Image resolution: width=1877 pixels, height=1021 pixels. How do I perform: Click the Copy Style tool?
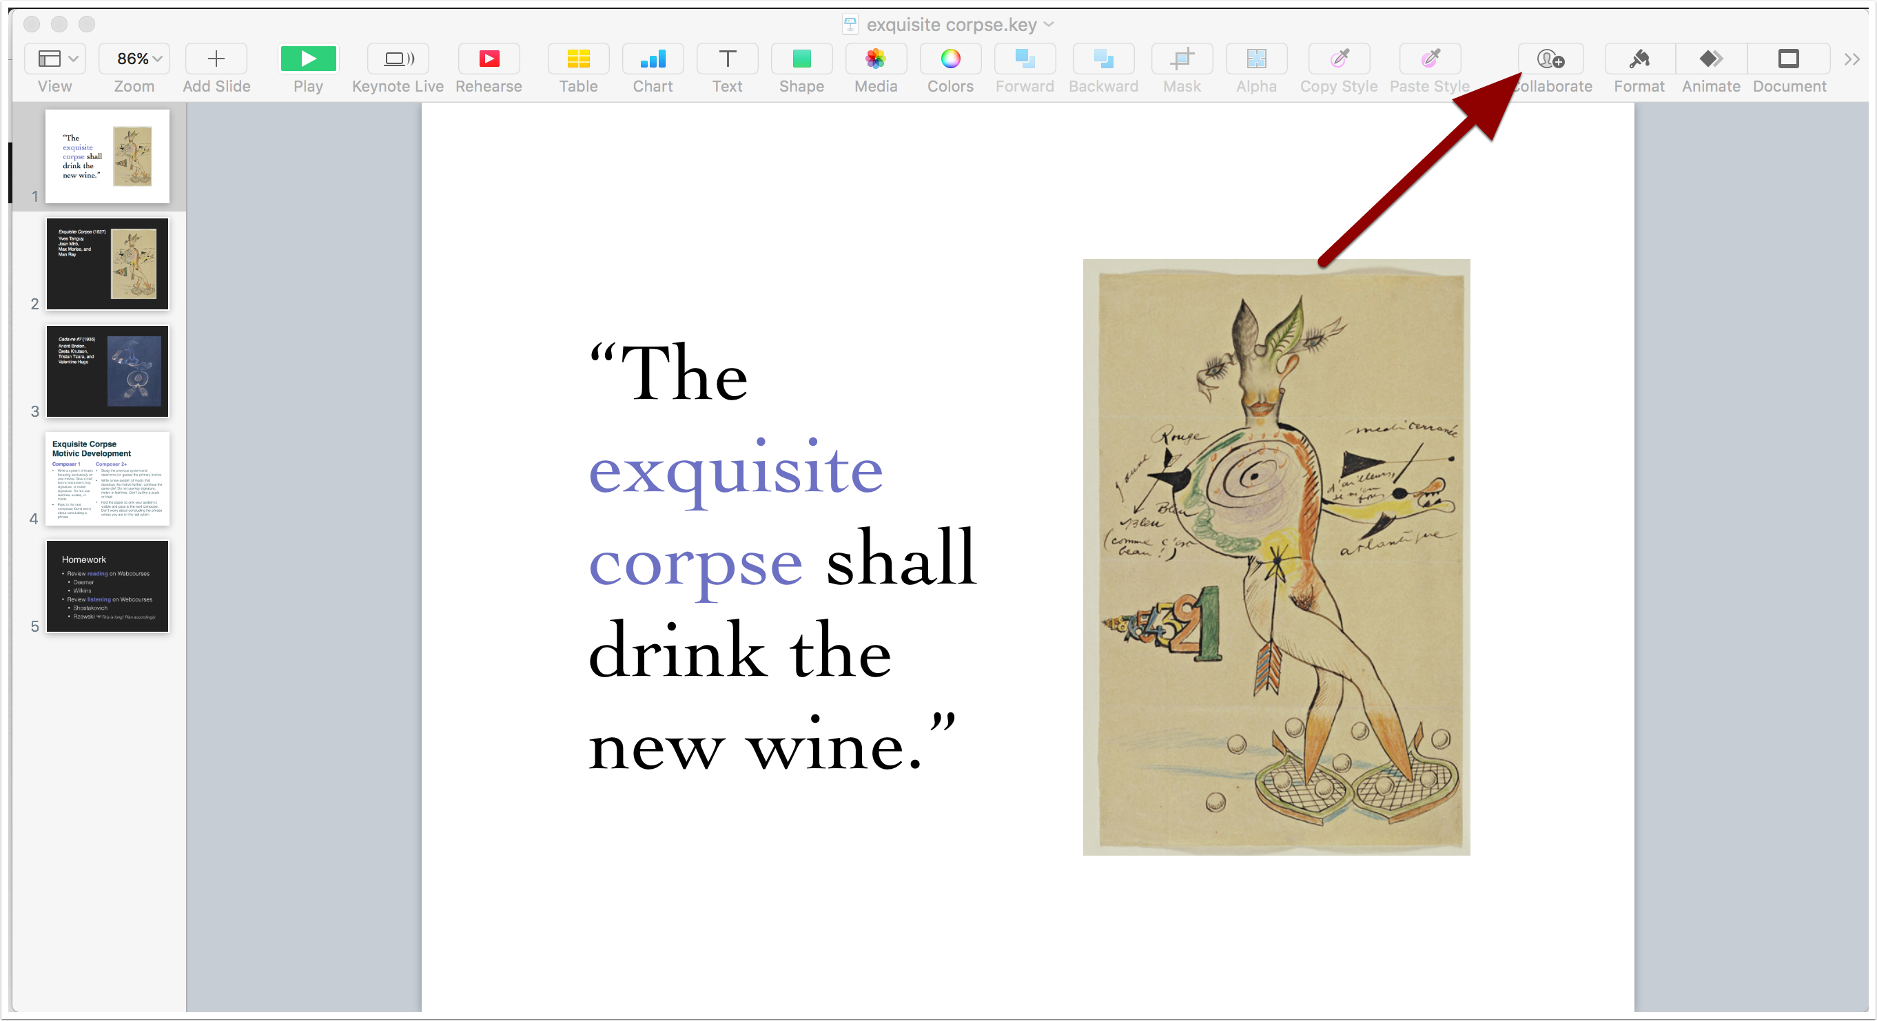pyautogui.click(x=1340, y=59)
